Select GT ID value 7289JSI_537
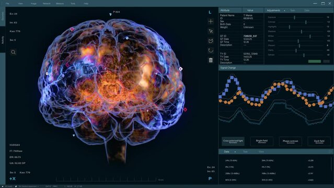 250,36
